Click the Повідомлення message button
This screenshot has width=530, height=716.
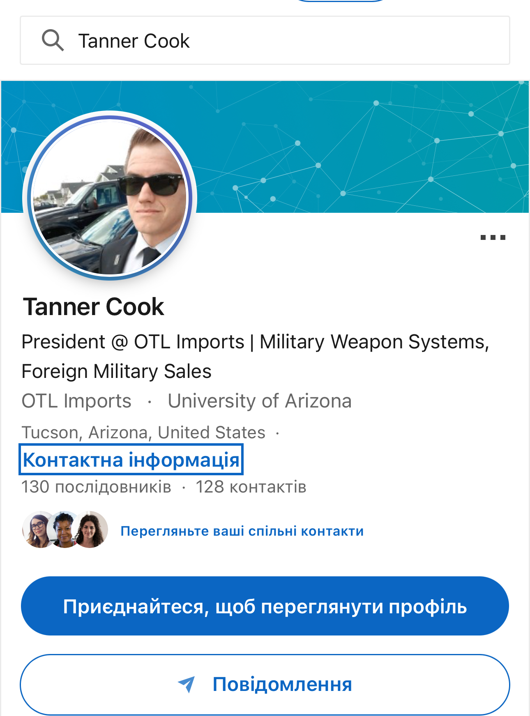tap(265, 684)
